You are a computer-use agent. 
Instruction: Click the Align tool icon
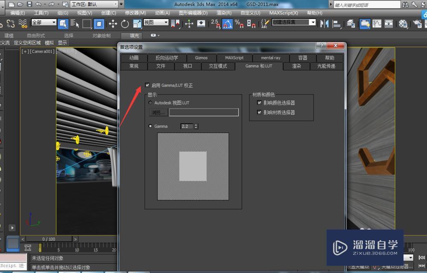[336, 23]
